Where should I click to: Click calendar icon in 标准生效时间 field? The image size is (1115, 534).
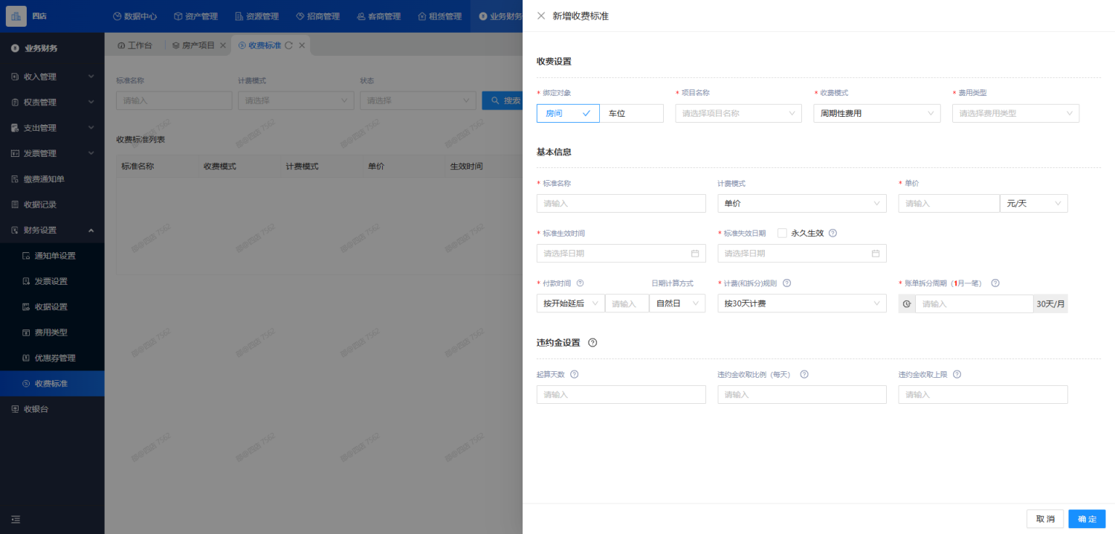[x=695, y=254]
